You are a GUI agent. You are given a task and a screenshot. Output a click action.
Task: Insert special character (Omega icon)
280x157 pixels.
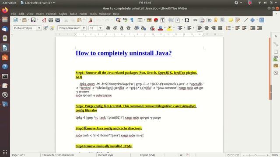pos(187,20)
